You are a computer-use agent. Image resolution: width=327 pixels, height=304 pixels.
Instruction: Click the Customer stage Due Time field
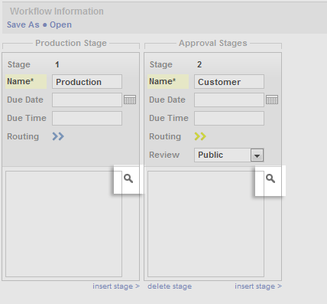coord(229,118)
